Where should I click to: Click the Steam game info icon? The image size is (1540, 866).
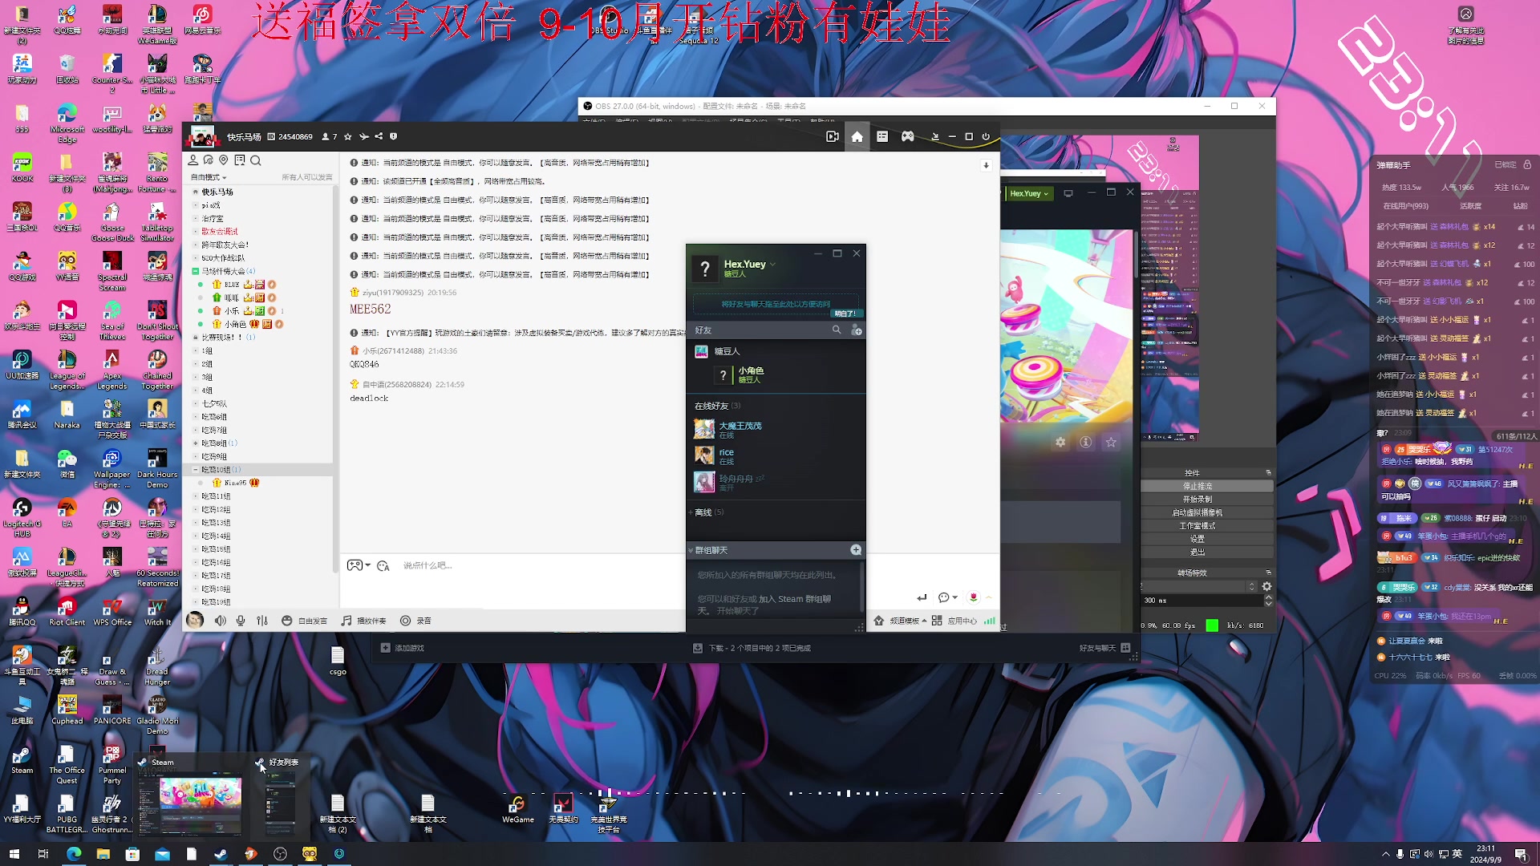coord(1085,442)
